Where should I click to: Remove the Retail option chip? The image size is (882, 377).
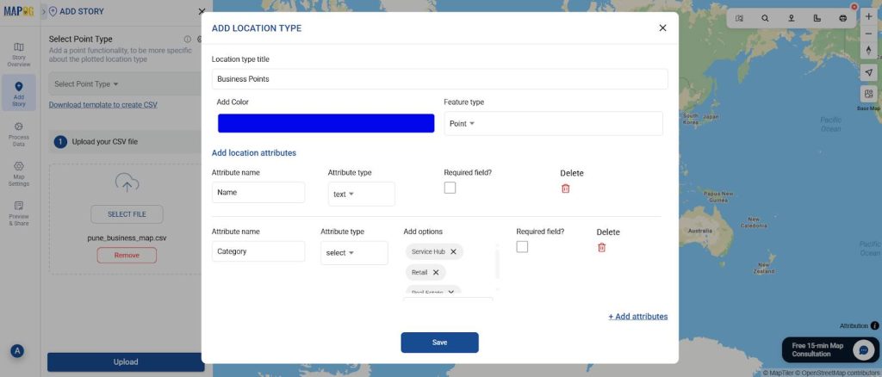click(435, 273)
